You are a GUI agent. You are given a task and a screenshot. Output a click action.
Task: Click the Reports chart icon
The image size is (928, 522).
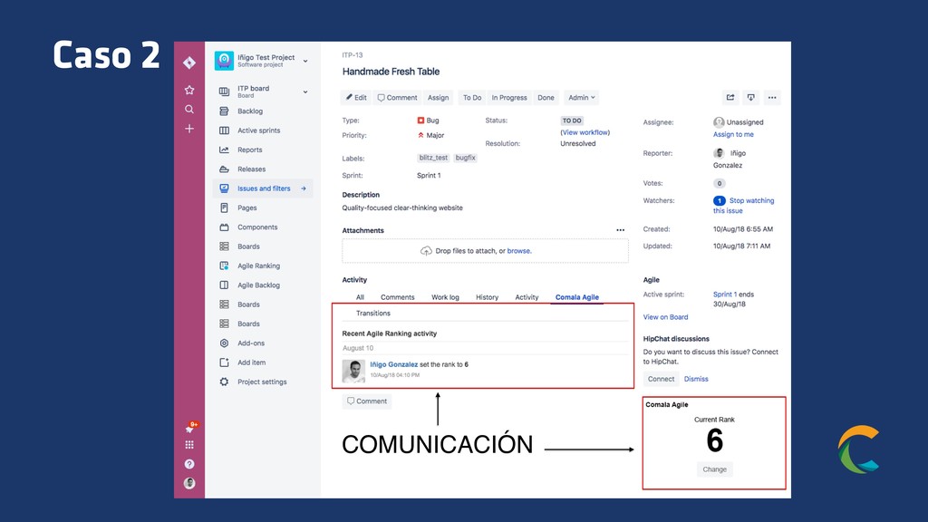(224, 150)
